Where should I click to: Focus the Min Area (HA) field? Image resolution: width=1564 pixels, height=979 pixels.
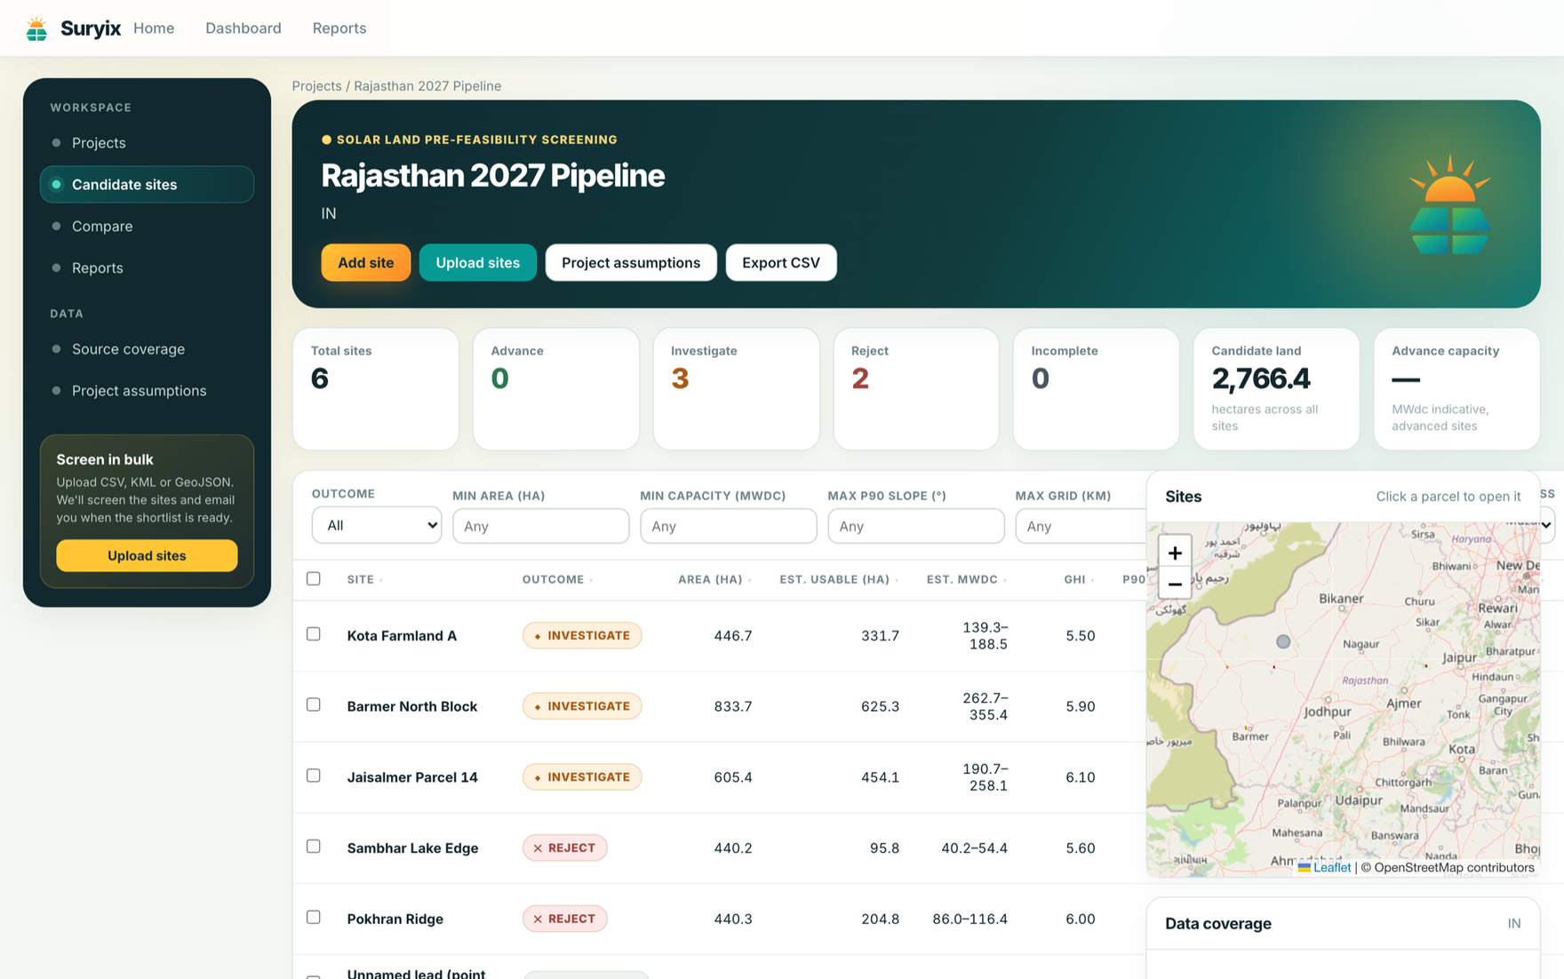coord(541,526)
